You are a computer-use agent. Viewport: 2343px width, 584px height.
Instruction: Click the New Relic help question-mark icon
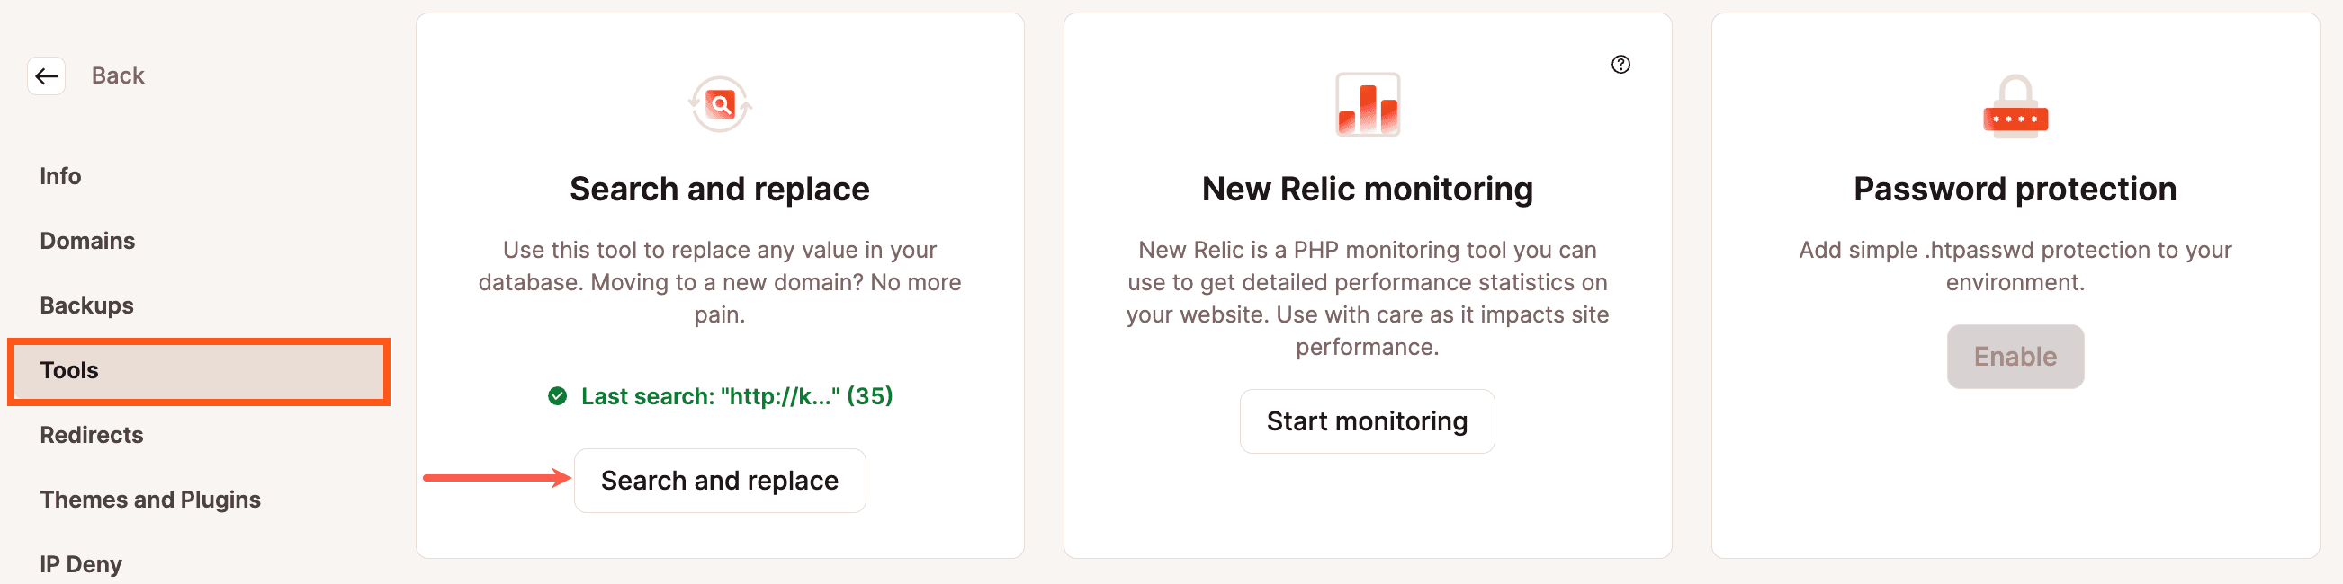pos(1620,65)
